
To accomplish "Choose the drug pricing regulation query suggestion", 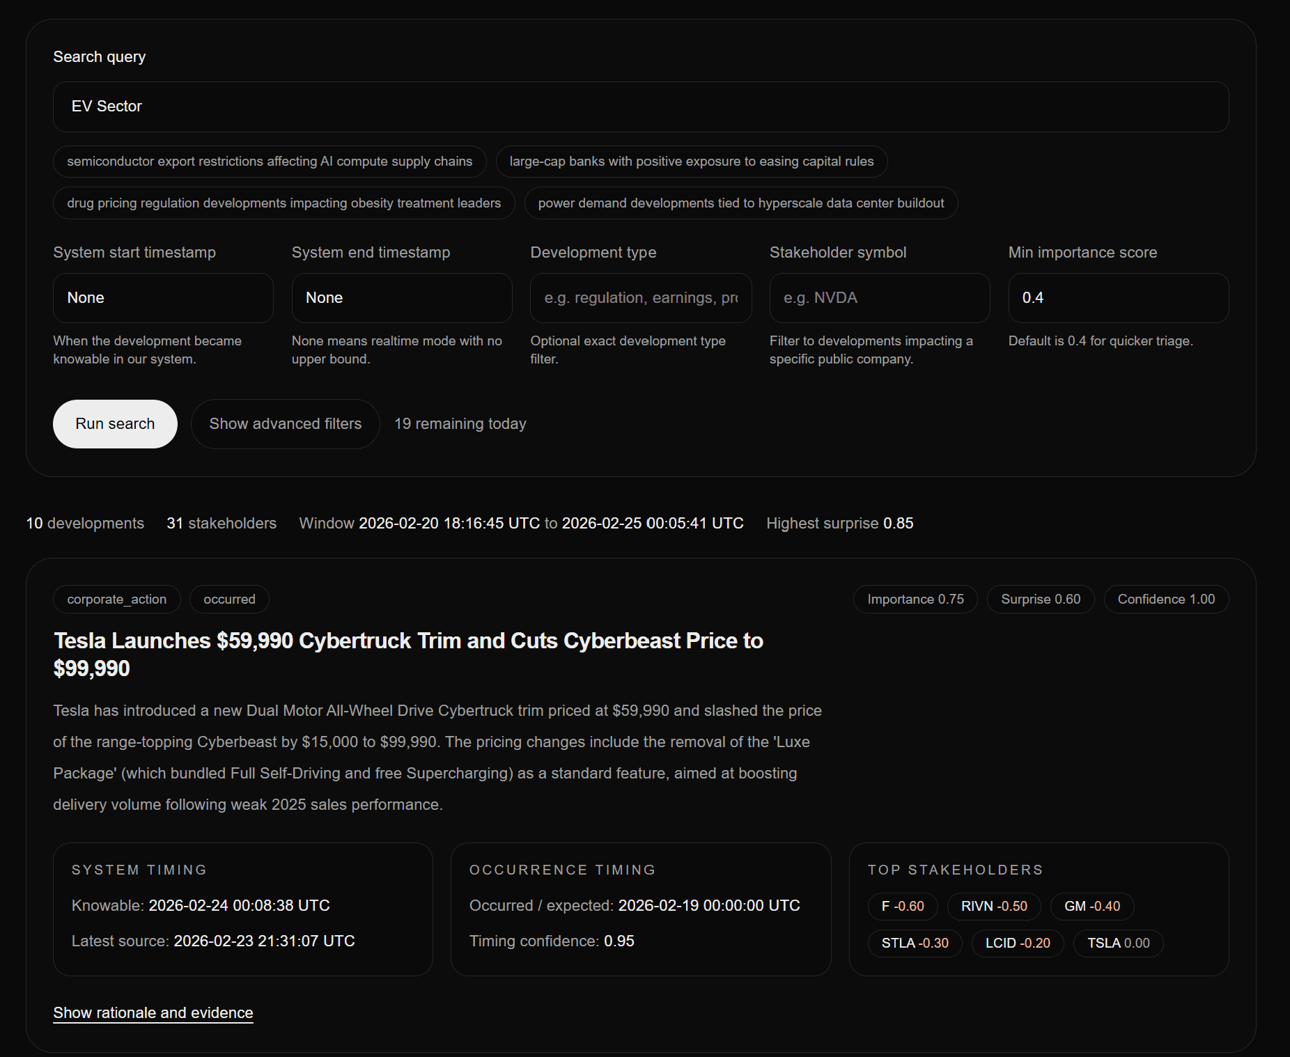I will click(x=283, y=203).
